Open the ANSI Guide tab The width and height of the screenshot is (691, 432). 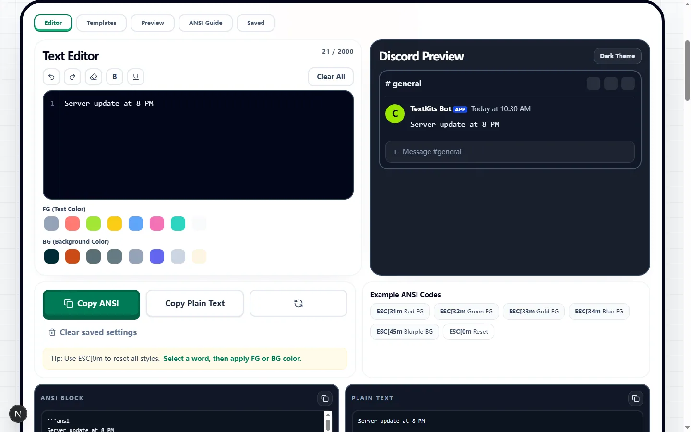pos(206,23)
